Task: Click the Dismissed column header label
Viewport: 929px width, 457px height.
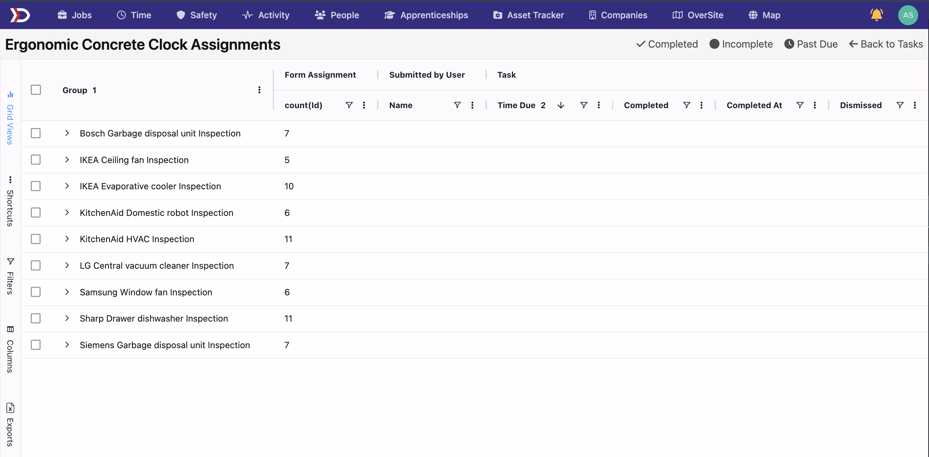Action: coord(861,105)
